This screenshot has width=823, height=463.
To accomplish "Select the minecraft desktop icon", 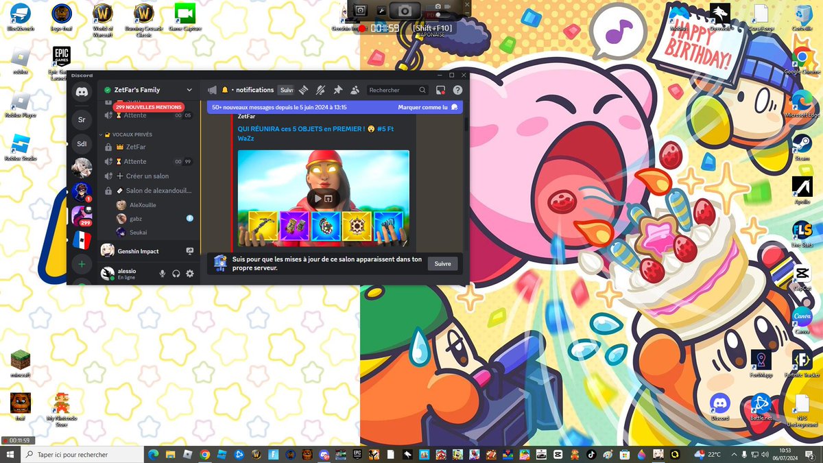I will point(21,364).
